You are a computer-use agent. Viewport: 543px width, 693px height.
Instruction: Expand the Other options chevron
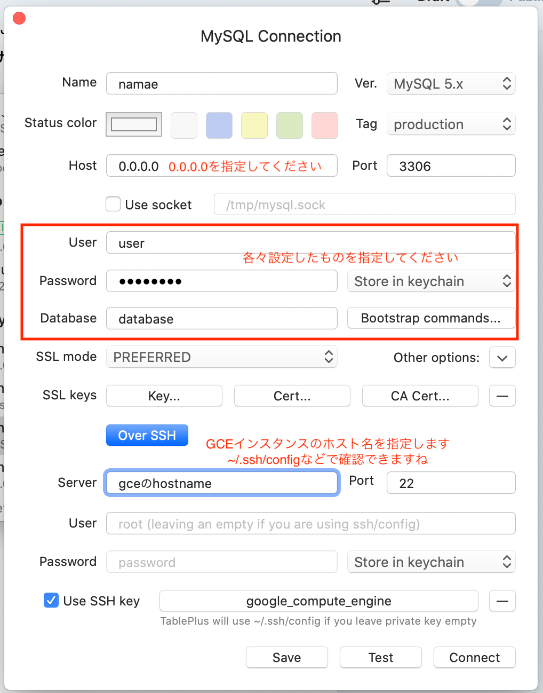pos(502,358)
